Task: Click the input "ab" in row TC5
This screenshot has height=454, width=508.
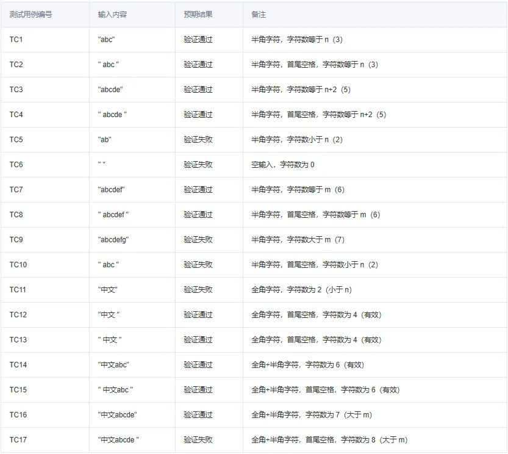Action: (x=105, y=140)
